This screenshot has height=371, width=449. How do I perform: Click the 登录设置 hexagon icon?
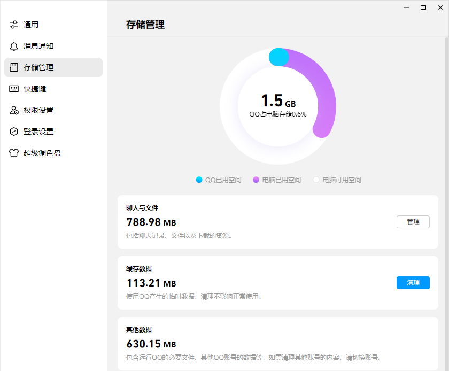tap(14, 132)
